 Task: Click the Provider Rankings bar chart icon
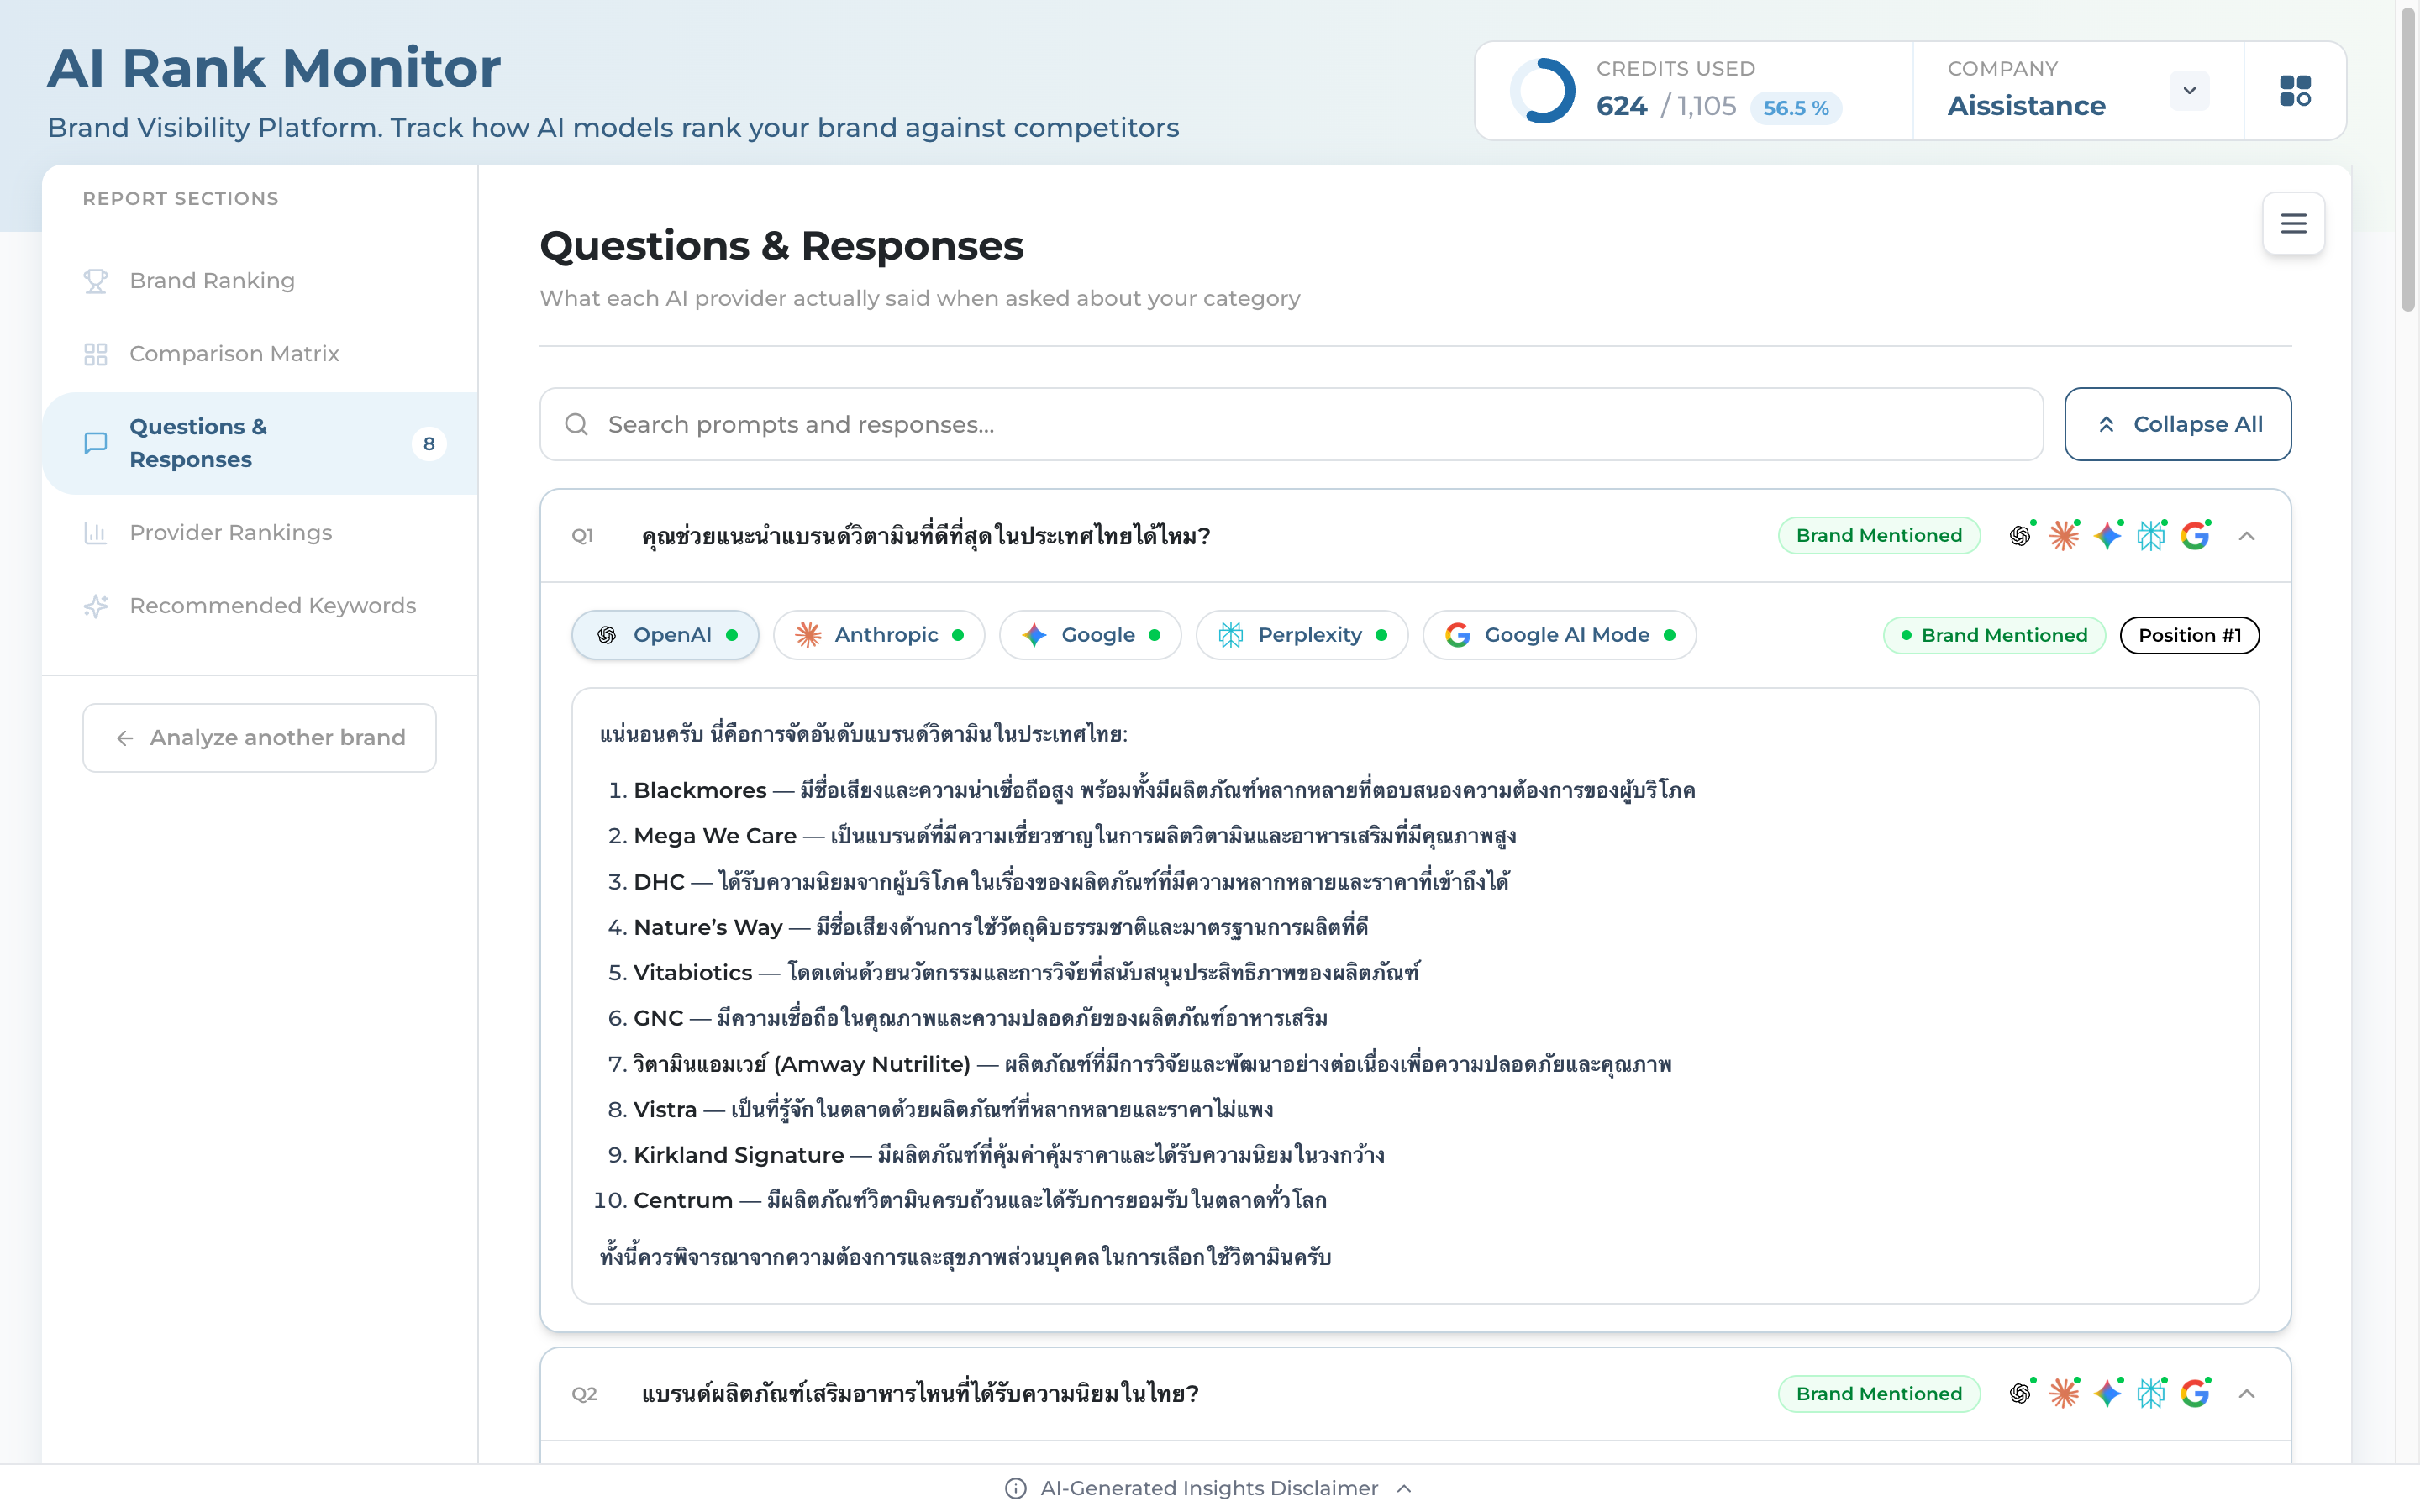[x=96, y=533]
